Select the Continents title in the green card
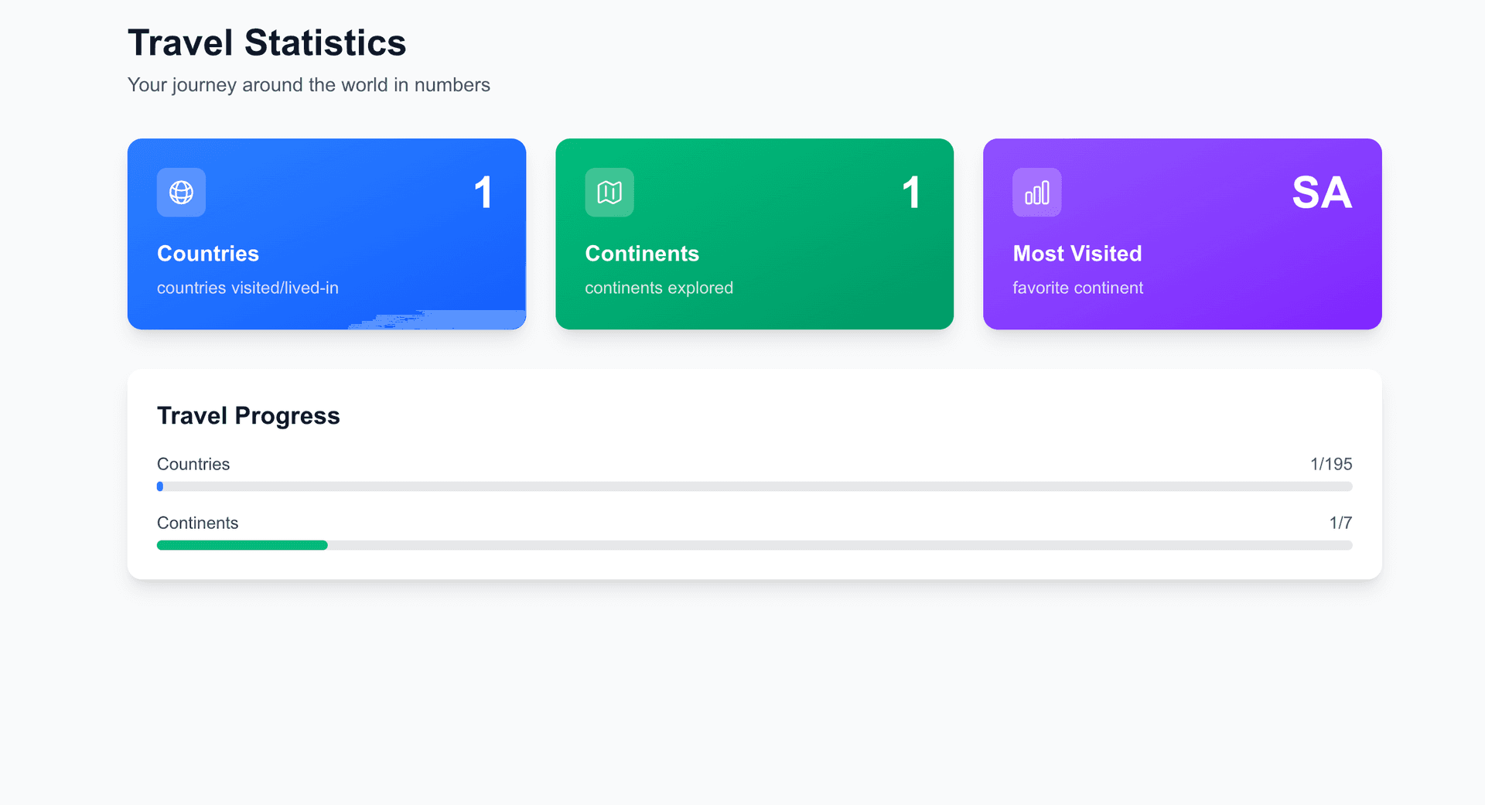Image resolution: width=1485 pixels, height=805 pixels. [x=642, y=254]
